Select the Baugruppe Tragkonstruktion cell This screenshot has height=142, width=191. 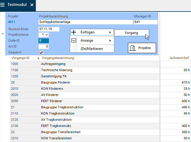[x=100, y=107]
